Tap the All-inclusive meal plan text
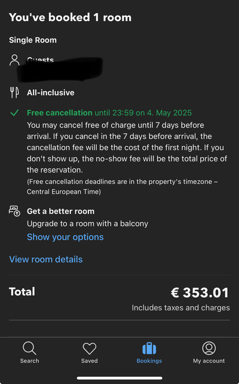 click(x=51, y=93)
